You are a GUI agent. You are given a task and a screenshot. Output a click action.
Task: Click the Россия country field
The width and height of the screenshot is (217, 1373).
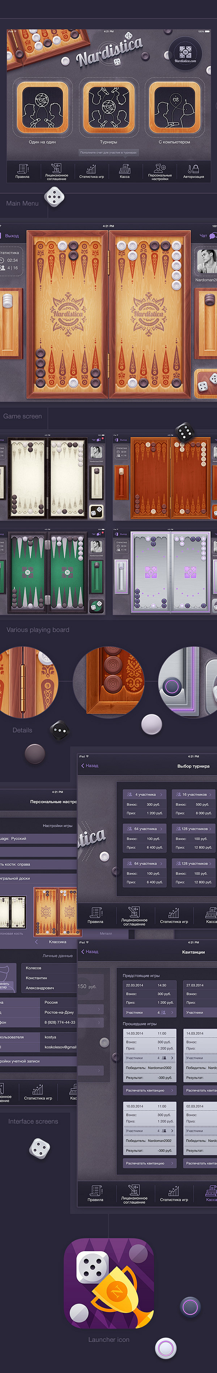click(59, 1002)
